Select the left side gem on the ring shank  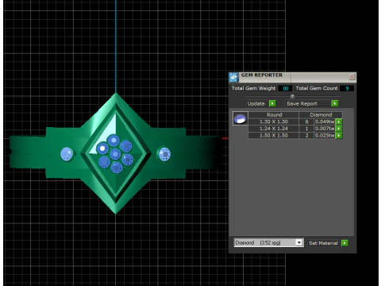[67, 154]
